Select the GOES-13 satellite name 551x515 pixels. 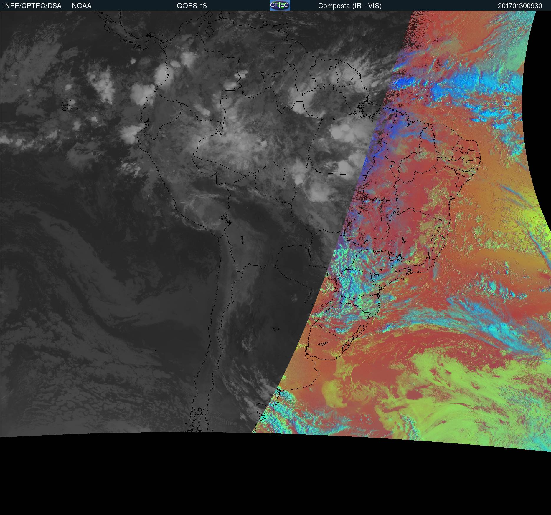[x=192, y=6]
